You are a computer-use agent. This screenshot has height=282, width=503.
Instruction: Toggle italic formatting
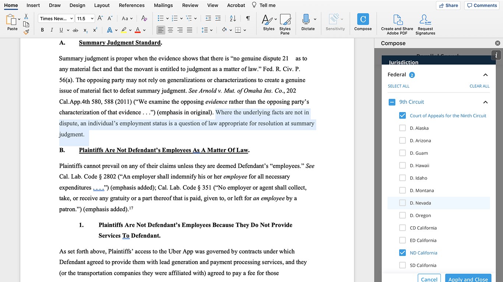click(x=52, y=30)
